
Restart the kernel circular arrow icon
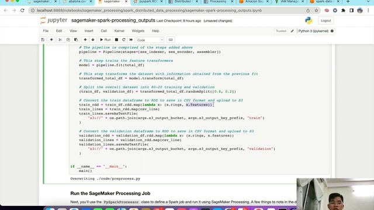123,40
